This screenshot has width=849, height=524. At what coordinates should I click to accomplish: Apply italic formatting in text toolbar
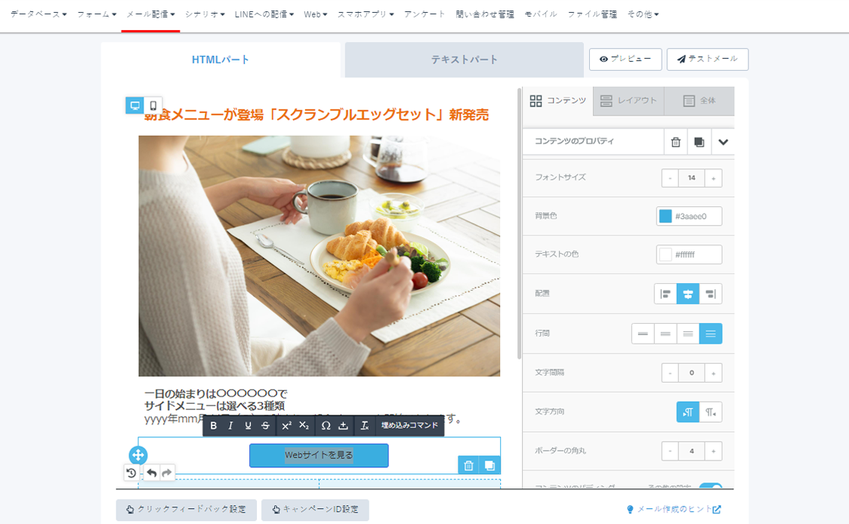click(230, 426)
